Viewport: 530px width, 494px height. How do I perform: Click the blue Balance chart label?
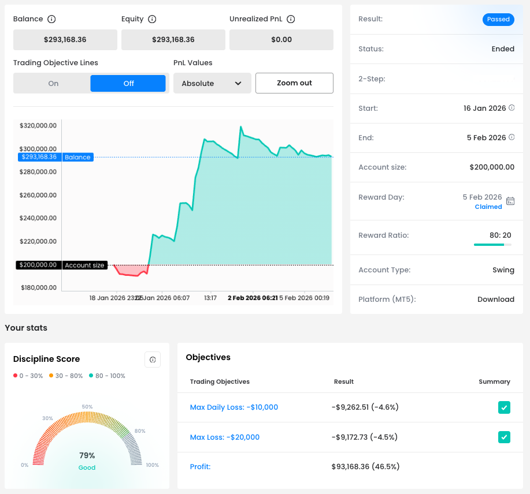click(x=77, y=157)
